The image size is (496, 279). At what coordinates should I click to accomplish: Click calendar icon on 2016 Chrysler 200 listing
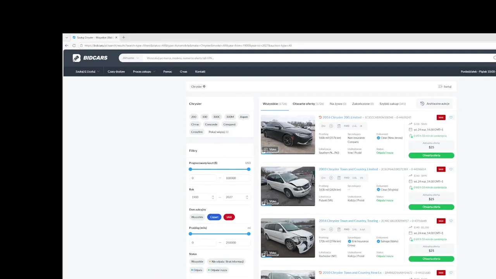pos(411,130)
